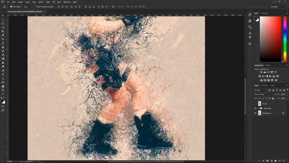Swap foreground and background colors
The image size is (289, 163).
coord(4,98)
